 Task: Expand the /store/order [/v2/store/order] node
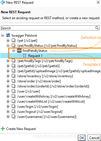(8, 81)
